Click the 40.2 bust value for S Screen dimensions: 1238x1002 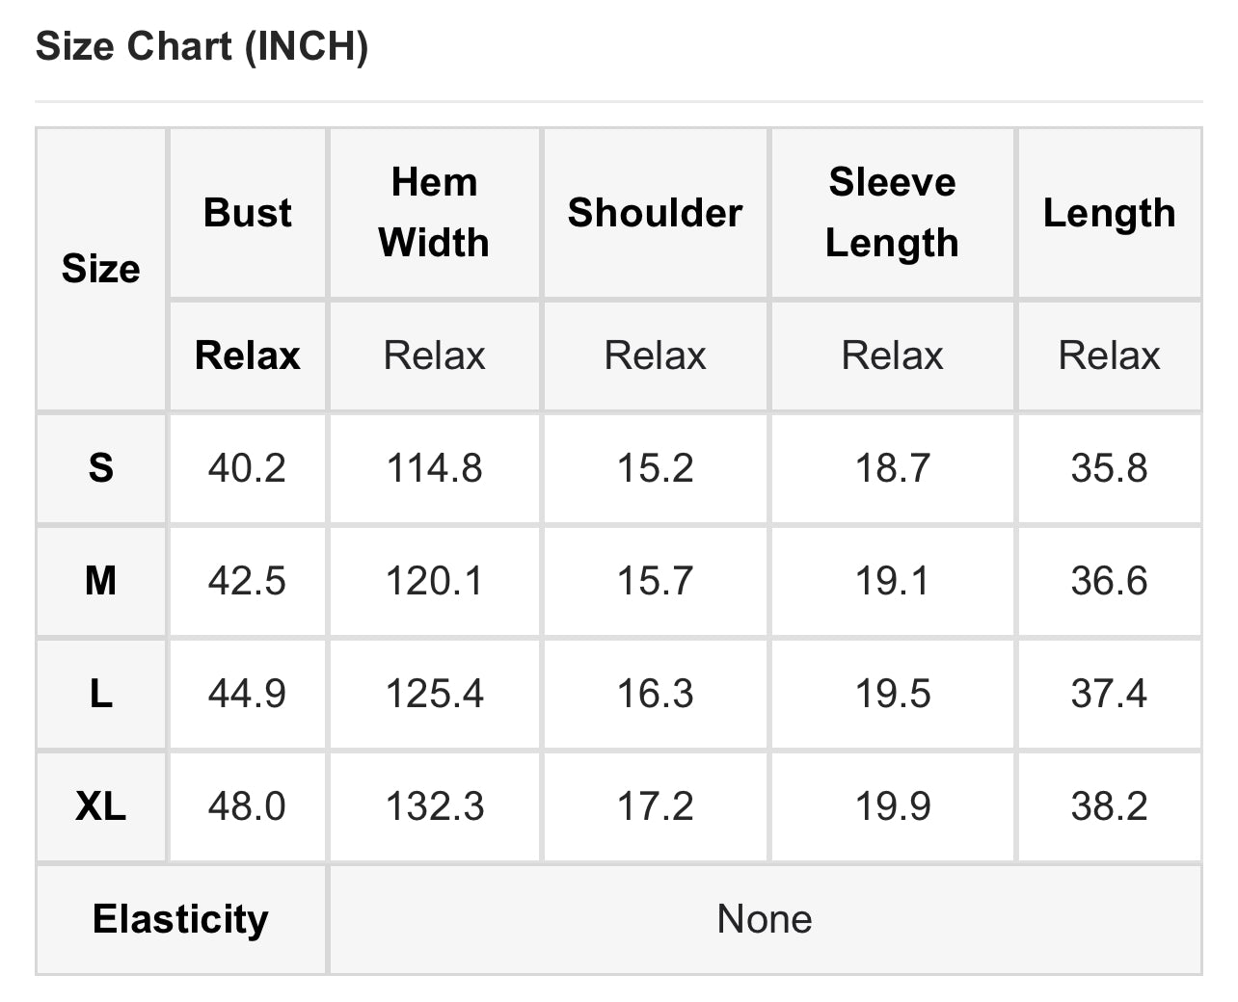click(247, 468)
